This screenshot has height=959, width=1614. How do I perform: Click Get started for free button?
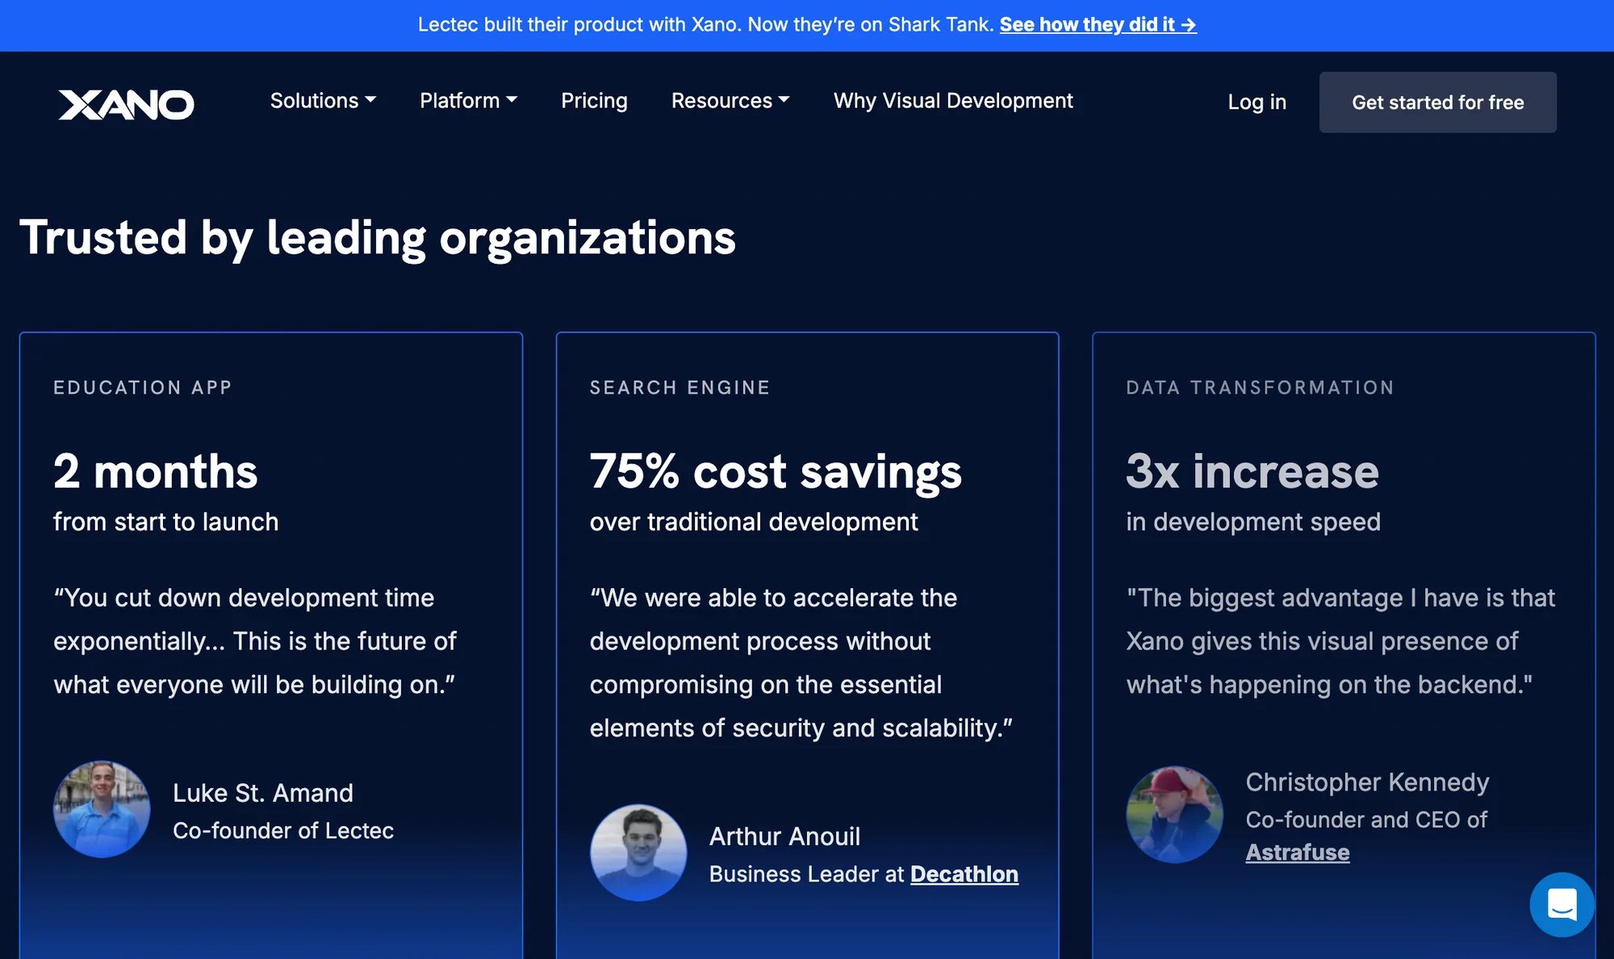point(1437,102)
